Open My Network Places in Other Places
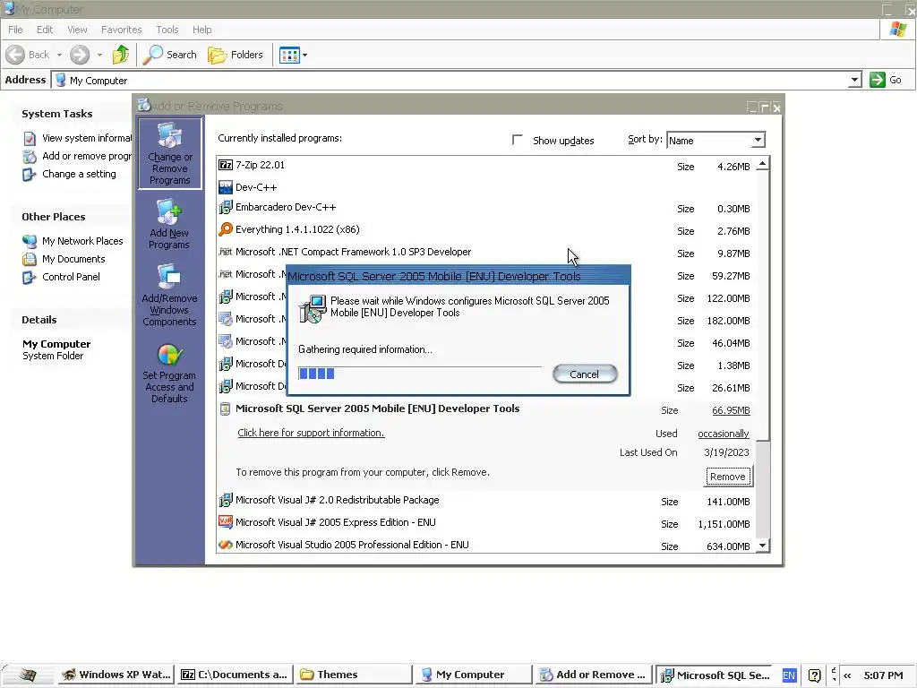 pos(82,241)
